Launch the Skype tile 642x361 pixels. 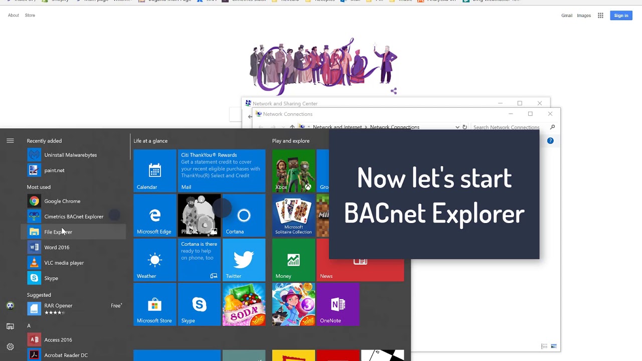[x=199, y=304]
